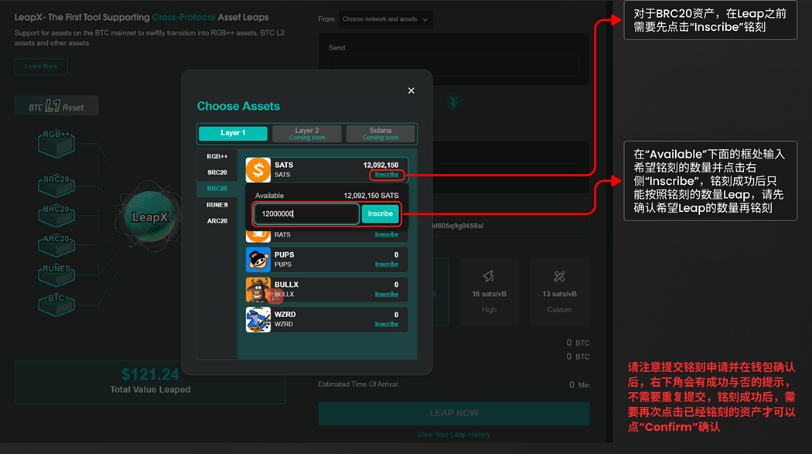
Task: Click the BTC cube in diagram
Action: (56, 305)
